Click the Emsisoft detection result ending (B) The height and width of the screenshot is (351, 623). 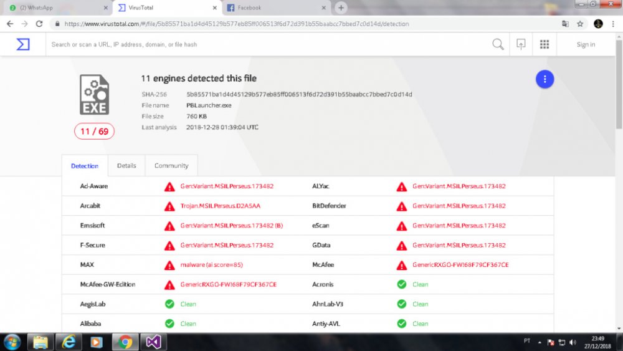231,226
